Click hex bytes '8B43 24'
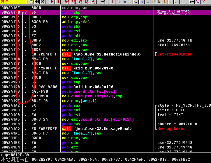Viewport: 211px width, 163px height. pyautogui.click(x=40, y=119)
